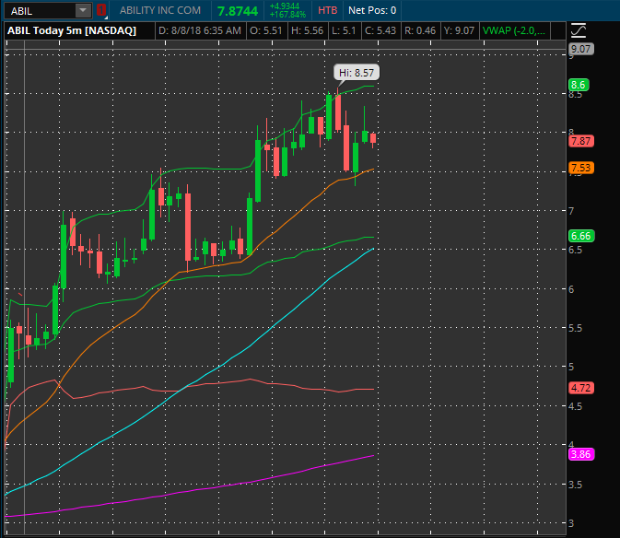620x538 pixels.
Task: Click the date readout D: 8/8/18 6:35 AM
Action: click(x=200, y=30)
